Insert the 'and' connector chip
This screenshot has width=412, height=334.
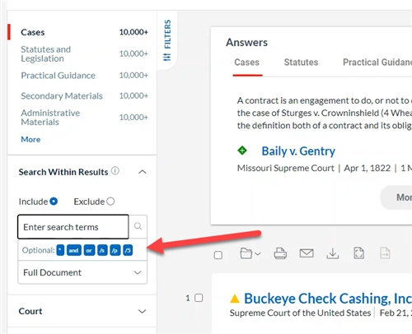click(x=73, y=250)
